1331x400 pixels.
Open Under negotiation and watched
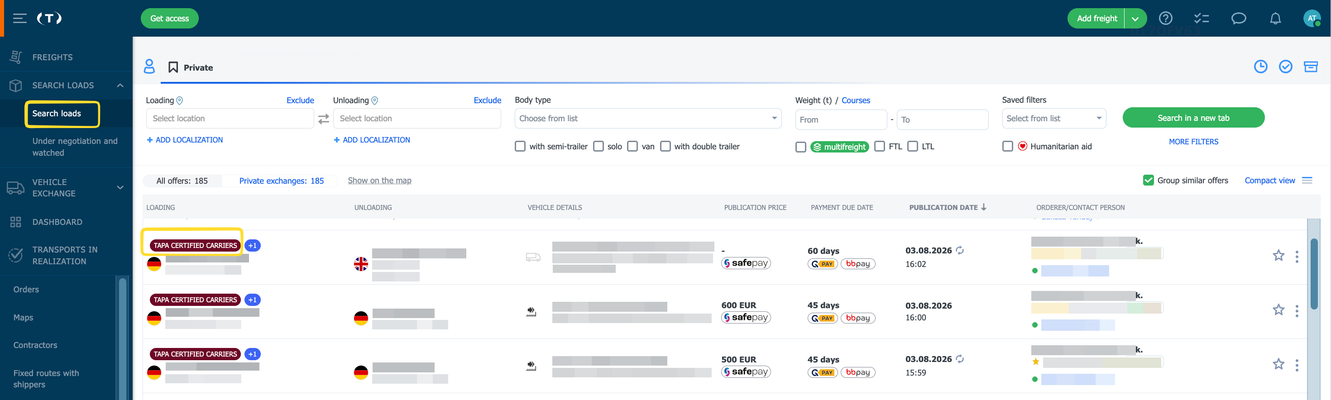(x=75, y=147)
